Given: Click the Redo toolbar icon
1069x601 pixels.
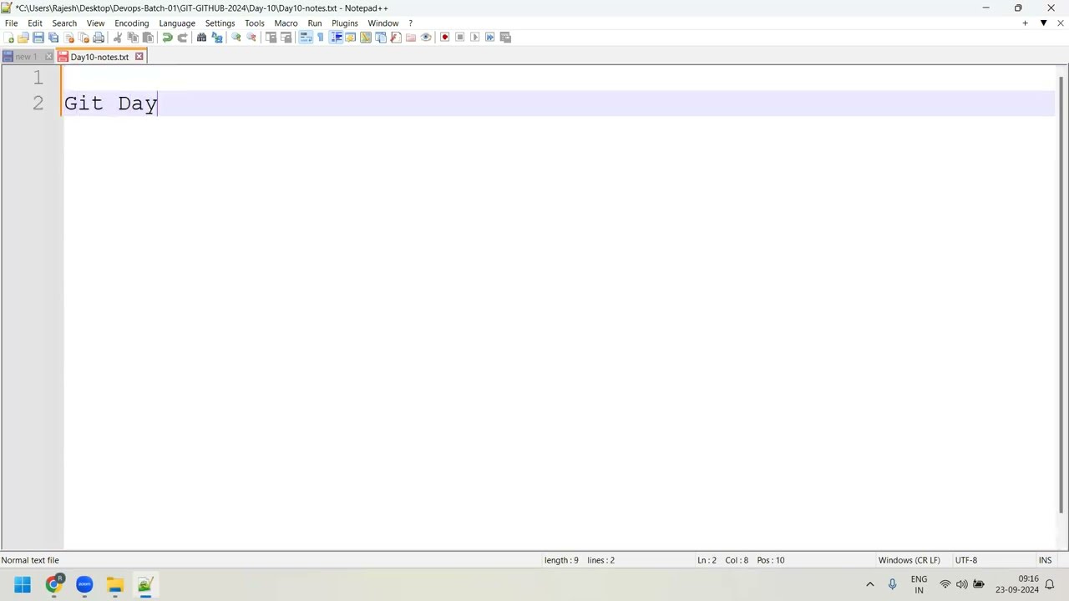Looking at the screenshot, I should pos(182,38).
